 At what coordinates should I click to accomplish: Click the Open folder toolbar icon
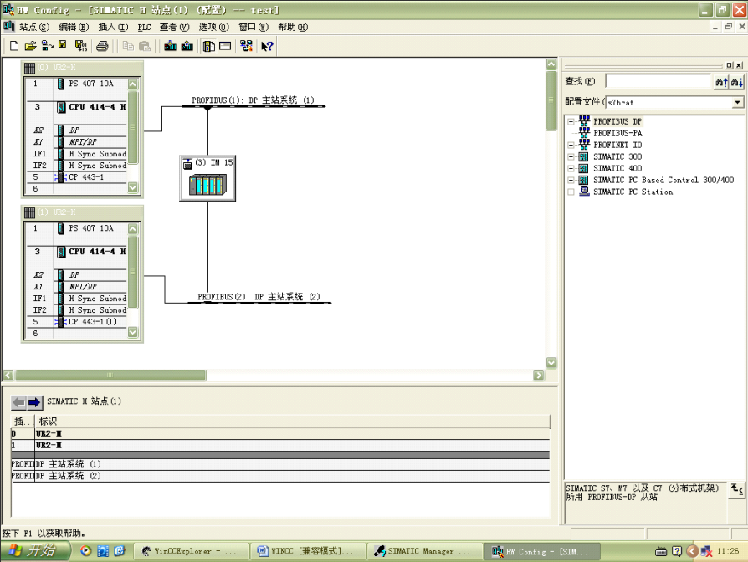[30, 46]
